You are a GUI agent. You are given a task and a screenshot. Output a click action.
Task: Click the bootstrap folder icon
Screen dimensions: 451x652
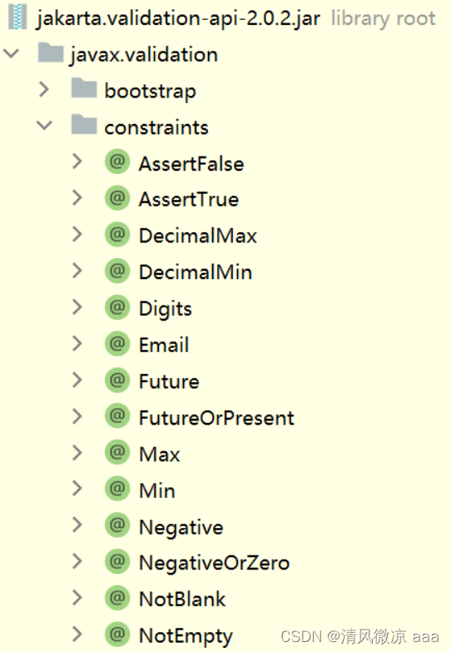(x=84, y=88)
